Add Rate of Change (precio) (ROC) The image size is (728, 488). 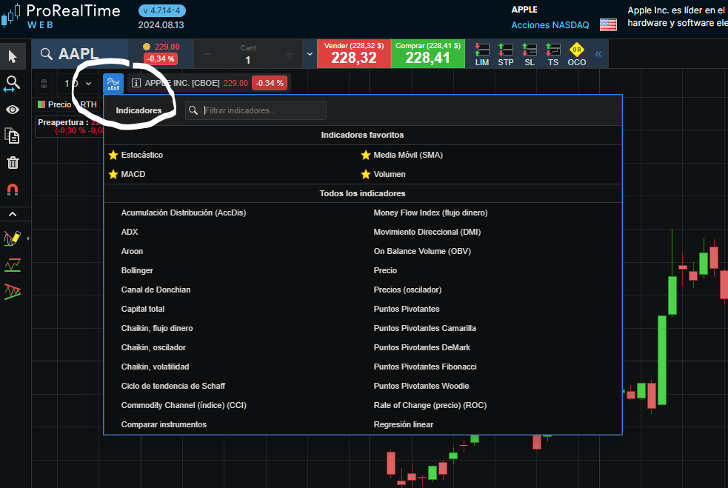tap(430, 405)
